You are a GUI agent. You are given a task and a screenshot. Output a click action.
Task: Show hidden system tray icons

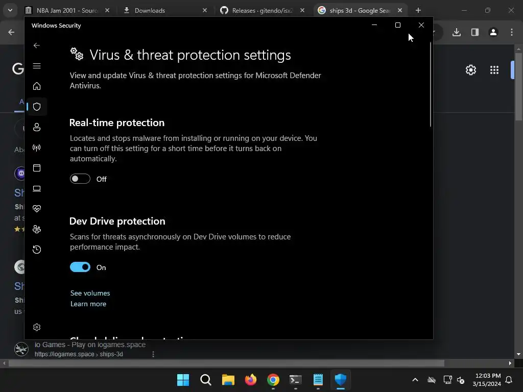pos(415,380)
